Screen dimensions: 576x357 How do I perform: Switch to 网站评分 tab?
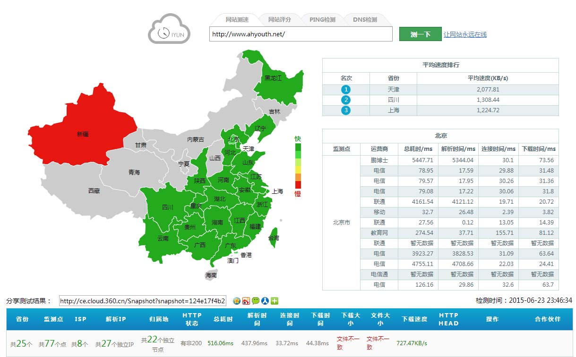pyautogui.click(x=279, y=20)
